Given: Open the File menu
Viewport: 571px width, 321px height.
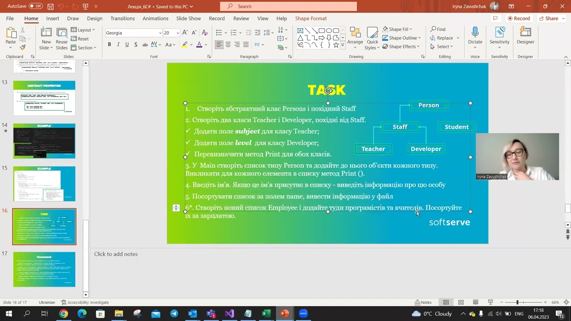Looking at the screenshot, I should [10, 18].
